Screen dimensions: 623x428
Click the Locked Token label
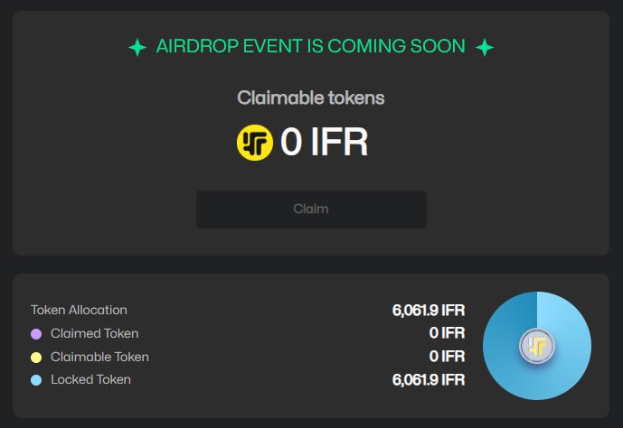pos(90,379)
